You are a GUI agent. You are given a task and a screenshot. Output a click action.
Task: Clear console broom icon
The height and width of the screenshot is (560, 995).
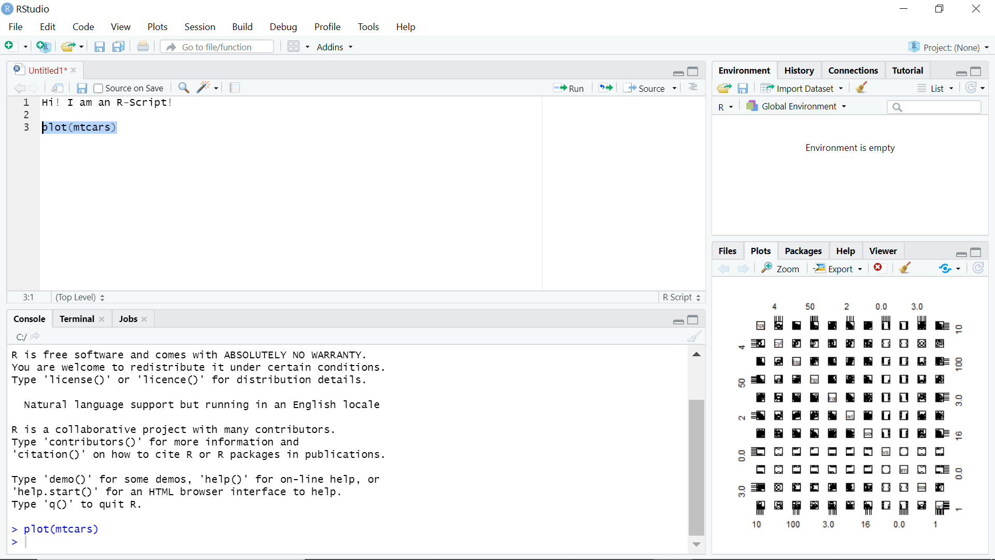click(694, 337)
